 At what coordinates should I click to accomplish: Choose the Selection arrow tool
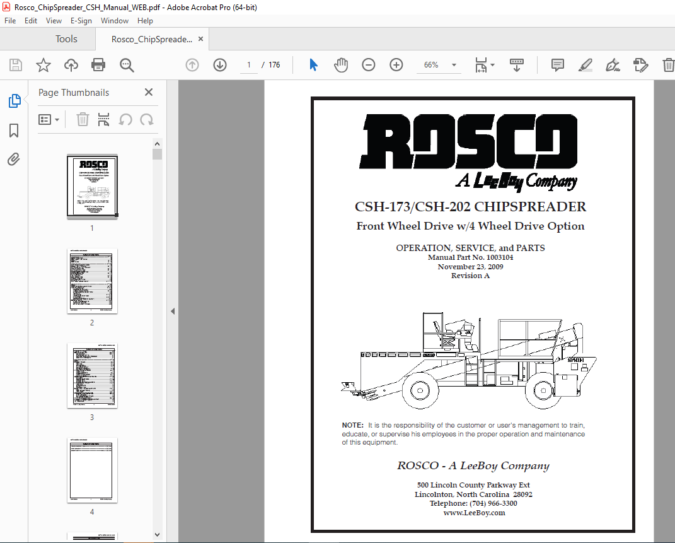[x=313, y=65]
